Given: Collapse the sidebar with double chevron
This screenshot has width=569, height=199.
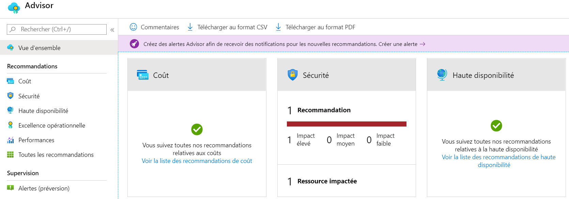Looking at the screenshot, I should (x=112, y=30).
